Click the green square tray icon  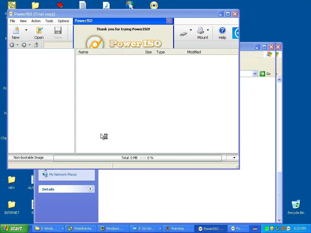267,228
